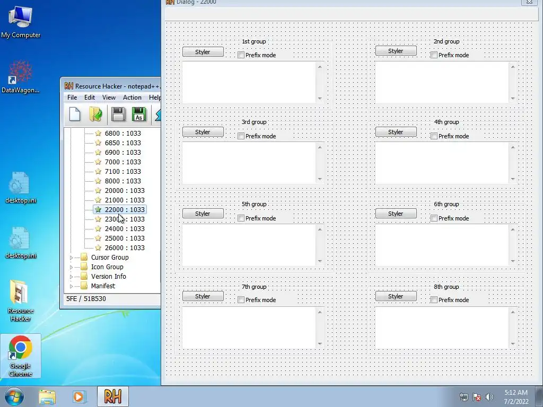Open Windows Explorer from the taskbar
This screenshot has height=407, width=543.
(47, 396)
